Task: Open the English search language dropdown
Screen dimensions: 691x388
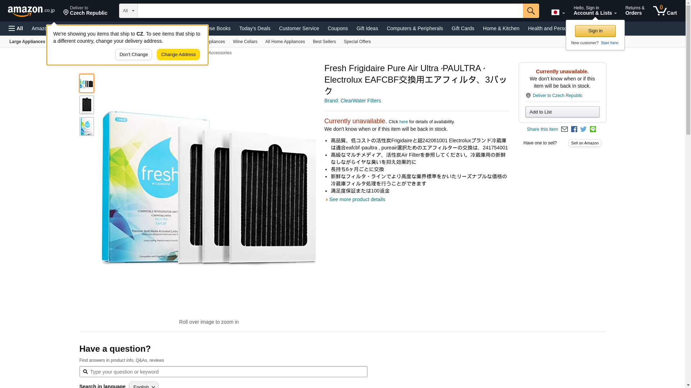Action: [144, 385]
